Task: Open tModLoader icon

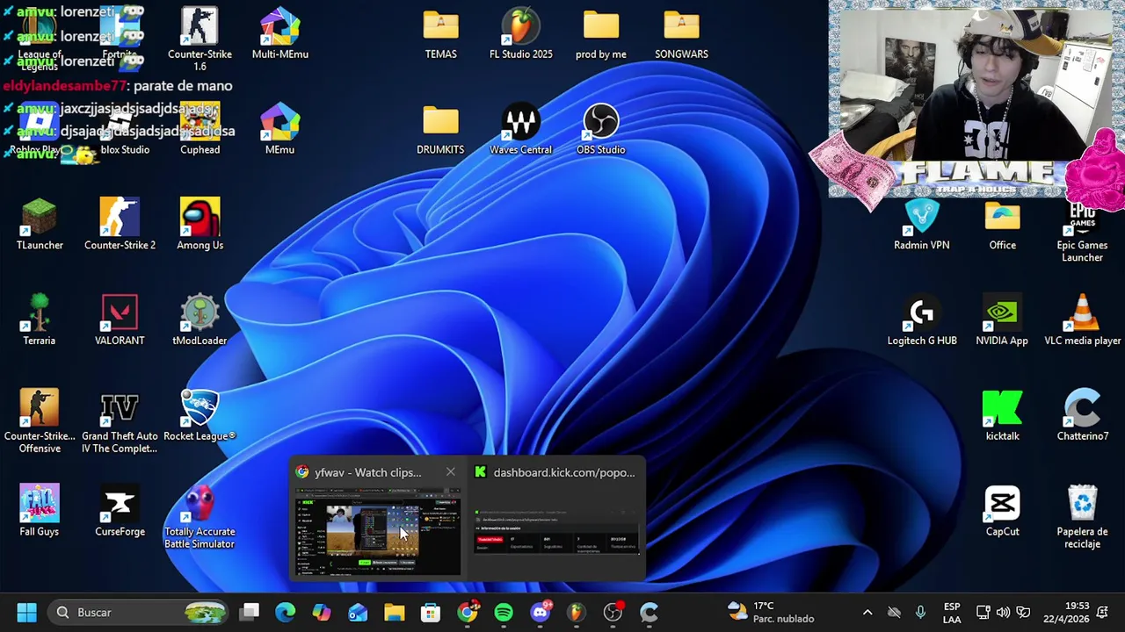Action: pyautogui.click(x=200, y=320)
